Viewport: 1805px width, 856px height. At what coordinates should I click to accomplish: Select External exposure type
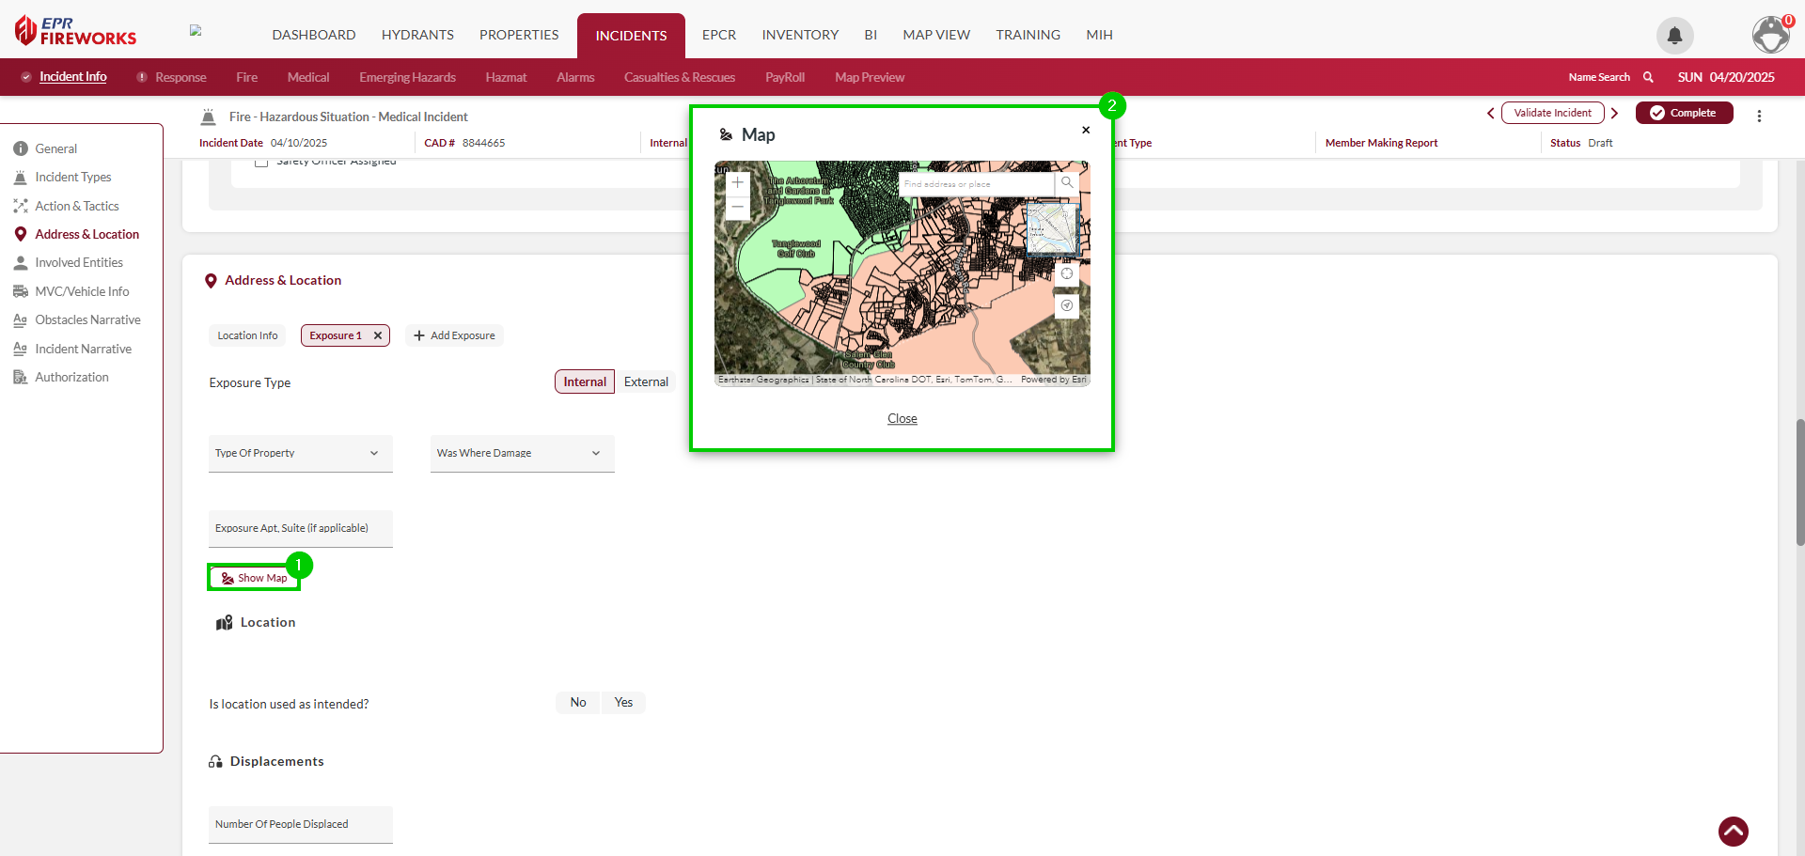[646, 381]
